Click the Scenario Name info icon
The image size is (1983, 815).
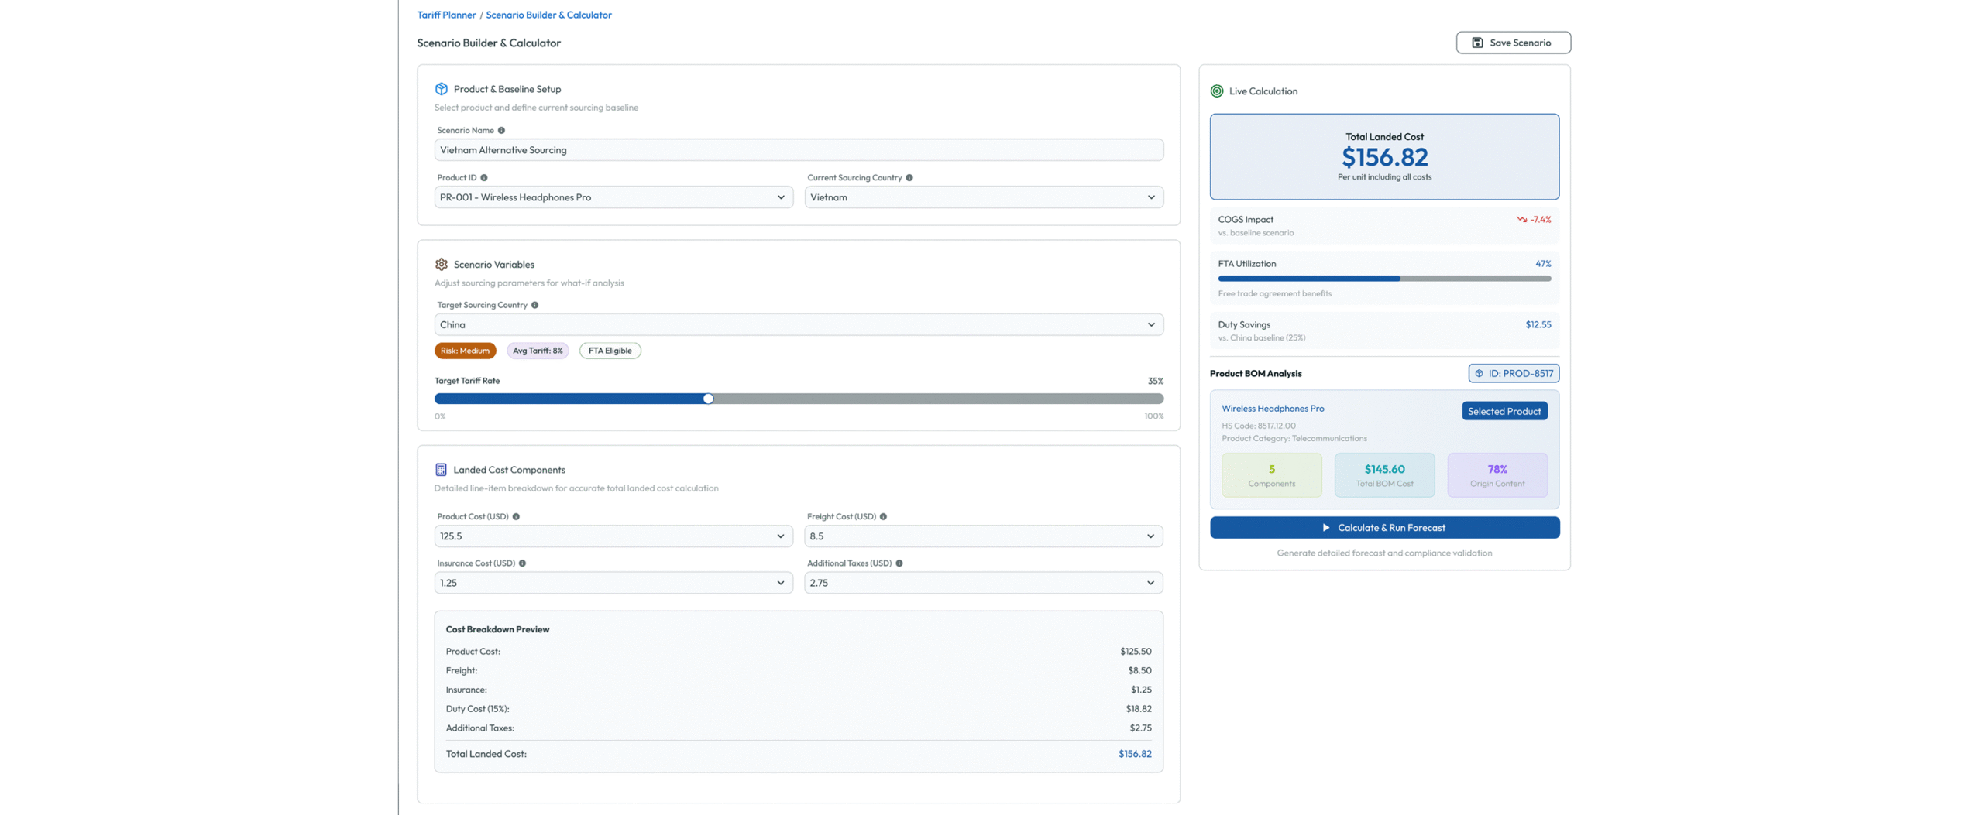[501, 130]
